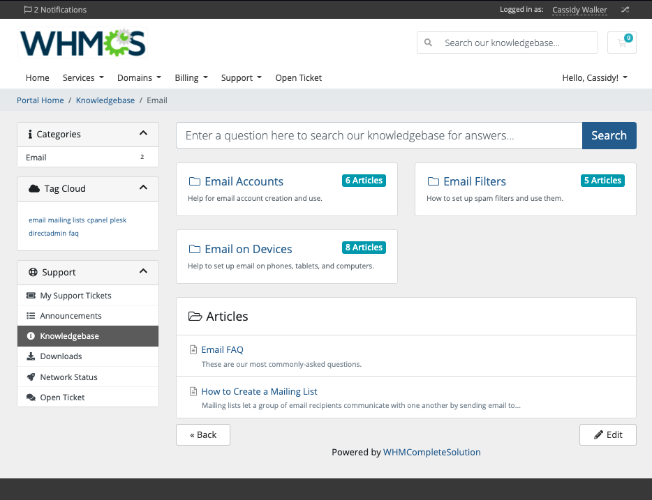The width and height of the screenshot is (652, 500).
Task: Open the shopping cart icon
Action: pyautogui.click(x=622, y=43)
